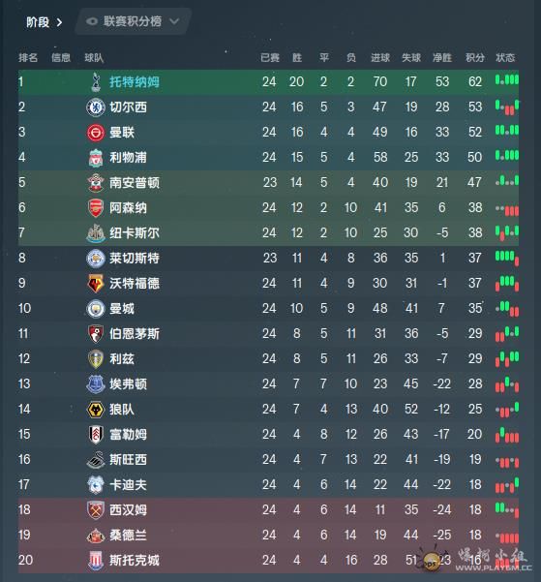Select the 西汉姆 relegation zone row

pyautogui.click(x=269, y=510)
